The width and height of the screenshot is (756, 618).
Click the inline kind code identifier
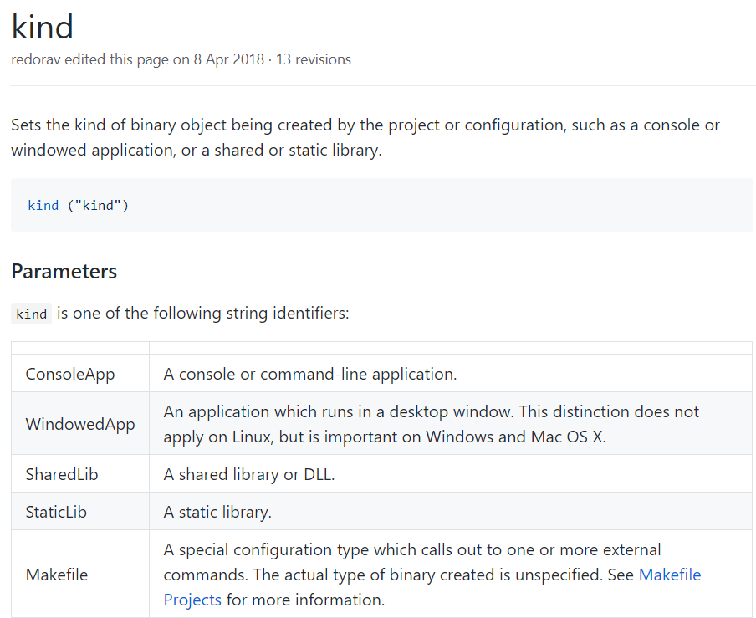pos(31,313)
